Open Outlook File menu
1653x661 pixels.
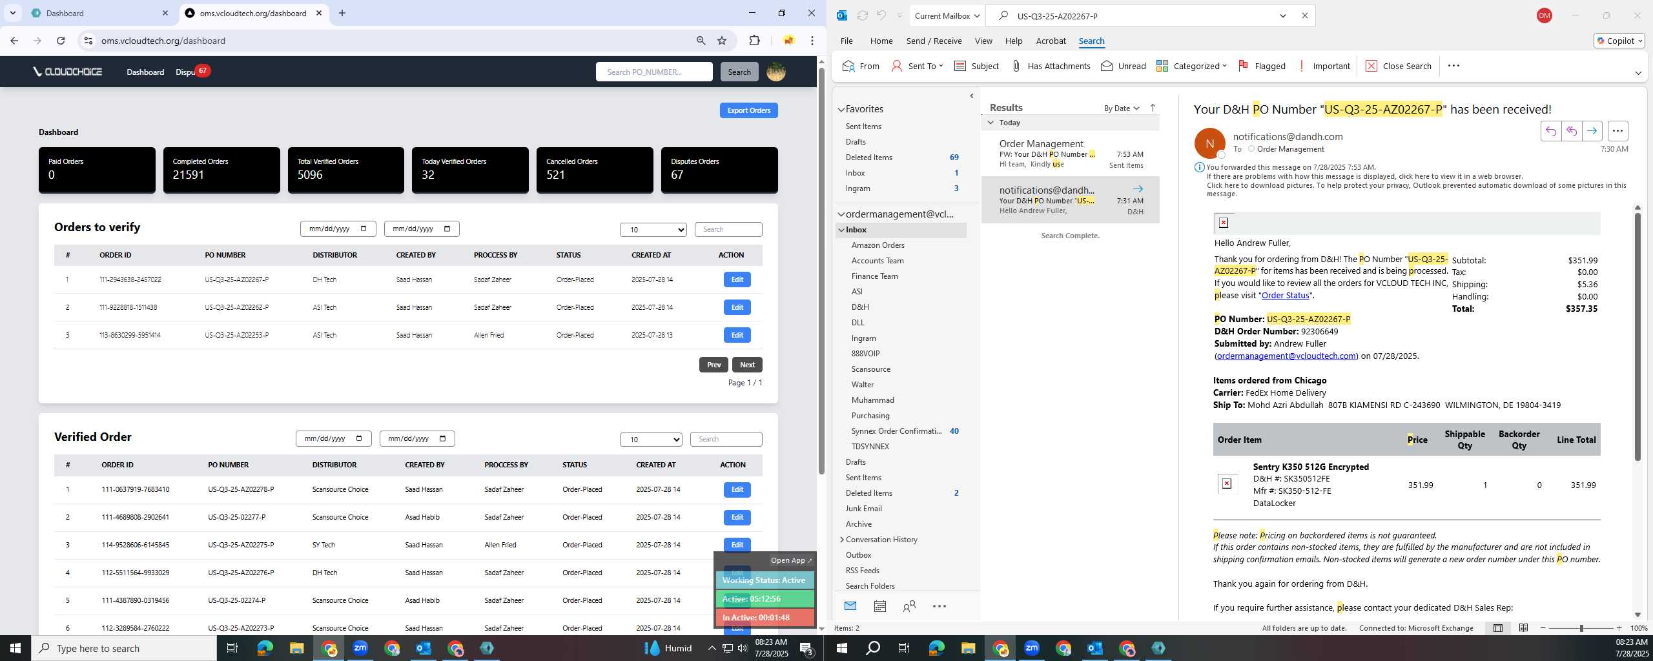click(x=846, y=41)
